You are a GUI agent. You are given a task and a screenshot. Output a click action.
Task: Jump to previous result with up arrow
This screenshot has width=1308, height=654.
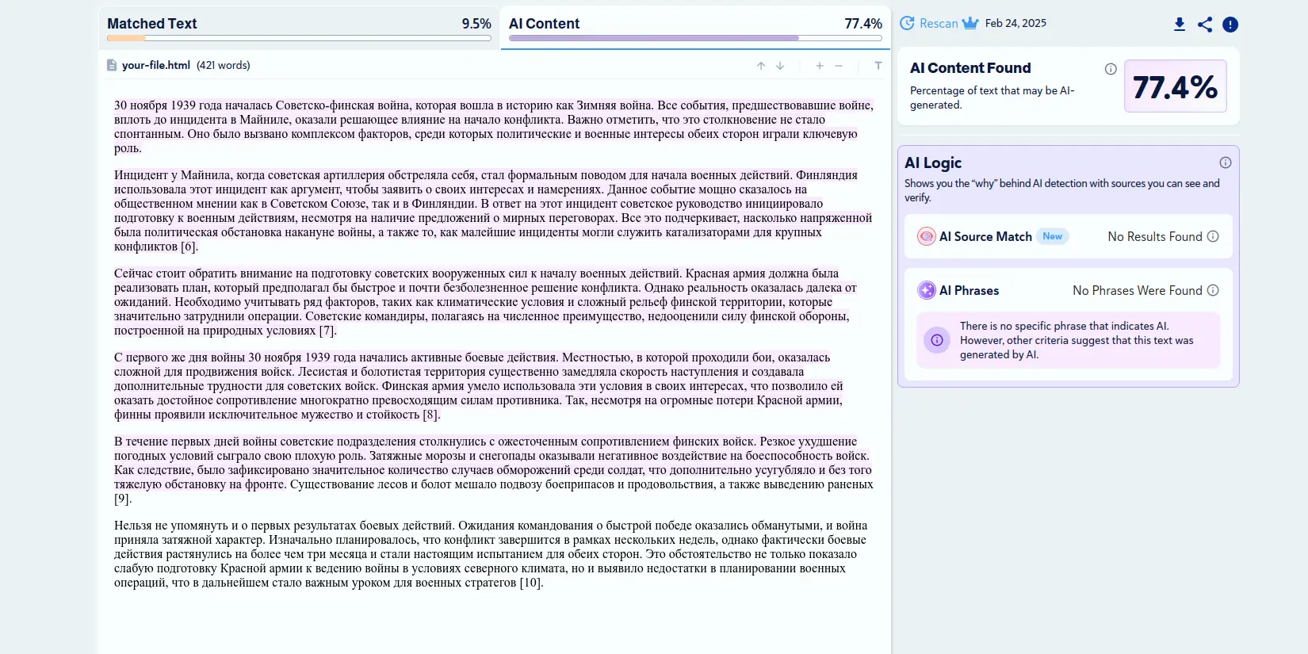pyautogui.click(x=760, y=66)
